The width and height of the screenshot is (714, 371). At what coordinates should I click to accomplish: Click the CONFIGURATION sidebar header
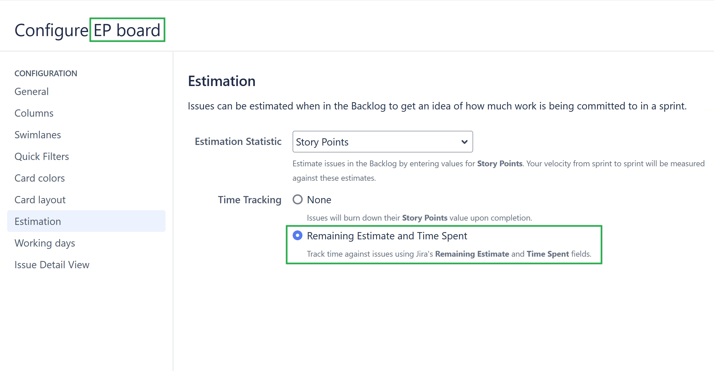point(46,73)
